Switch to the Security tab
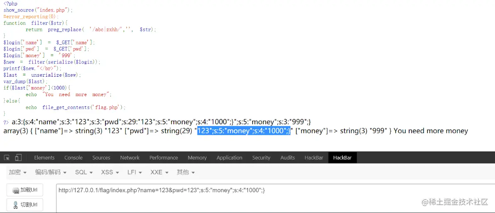Viewport: 495px width, 213px height. click(261, 157)
